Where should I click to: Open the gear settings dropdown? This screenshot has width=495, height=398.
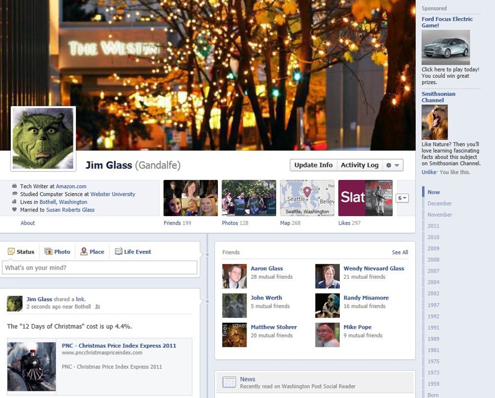392,165
